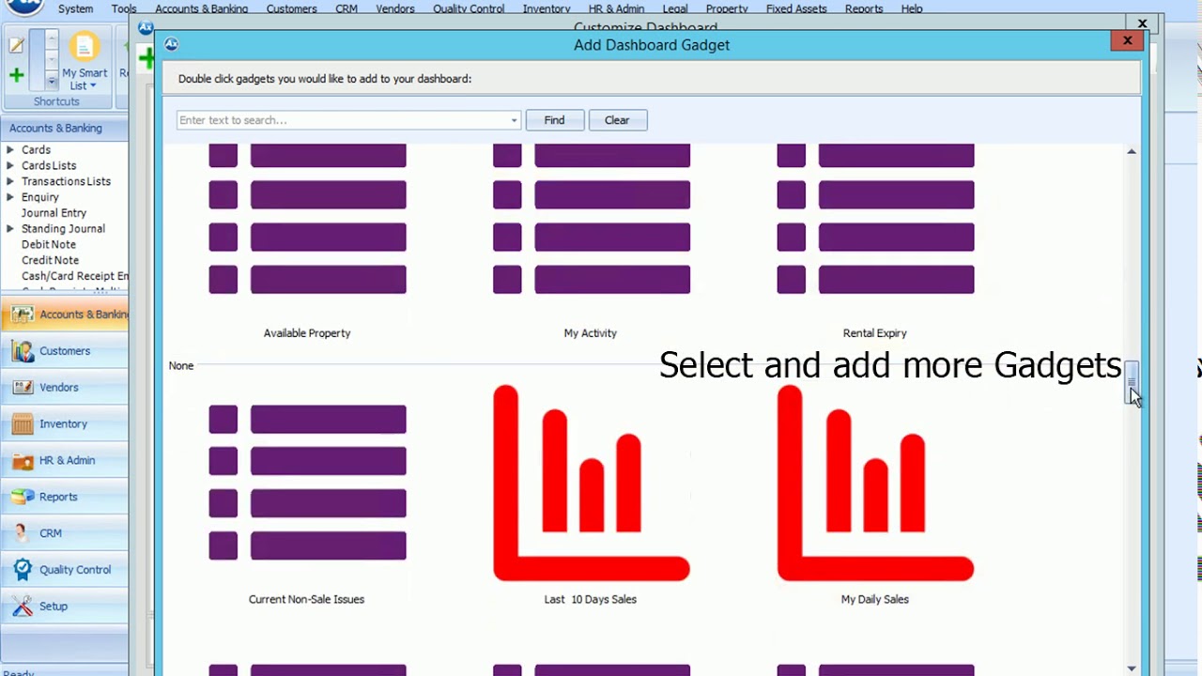The image size is (1202, 676).
Task: Select the Current Non-Sale Issues gadget icon
Action: pyautogui.click(x=307, y=483)
